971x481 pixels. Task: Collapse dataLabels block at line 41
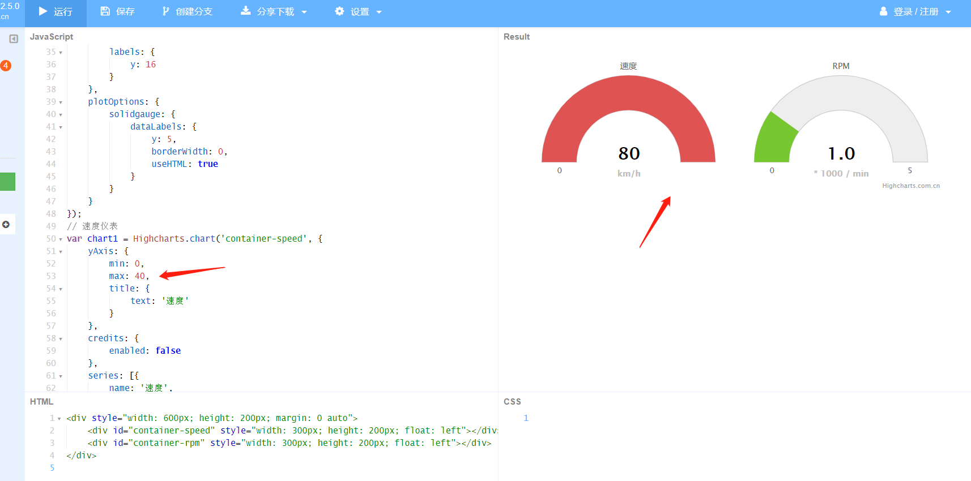click(x=61, y=127)
